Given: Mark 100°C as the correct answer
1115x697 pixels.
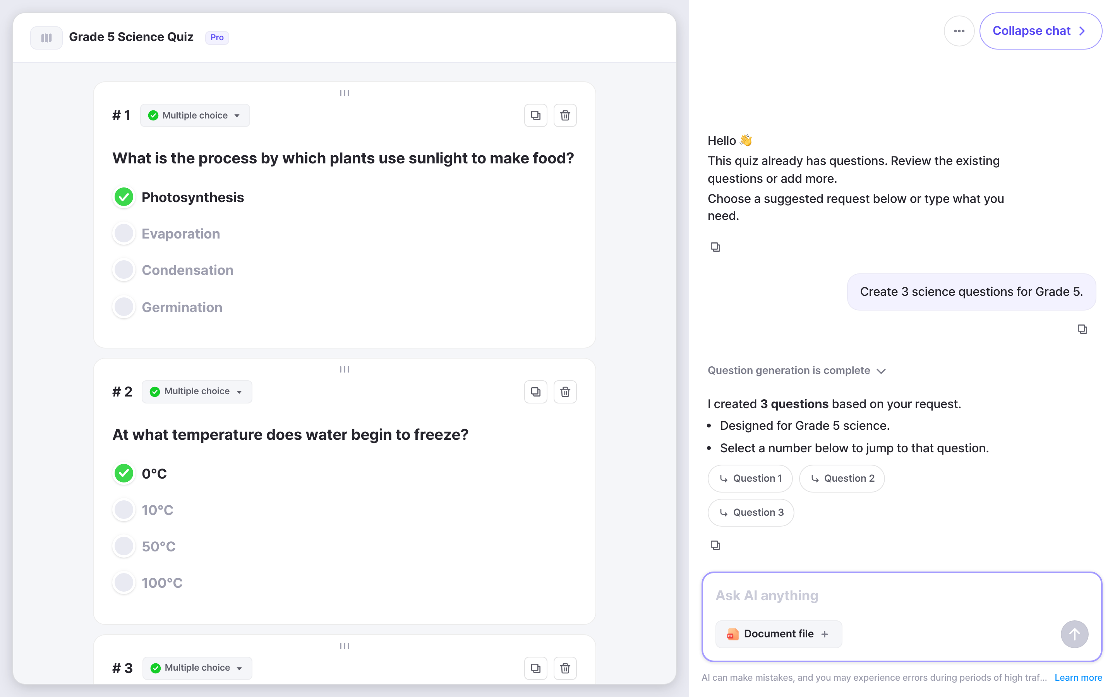Looking at the screenshot, I should point(124,583).
